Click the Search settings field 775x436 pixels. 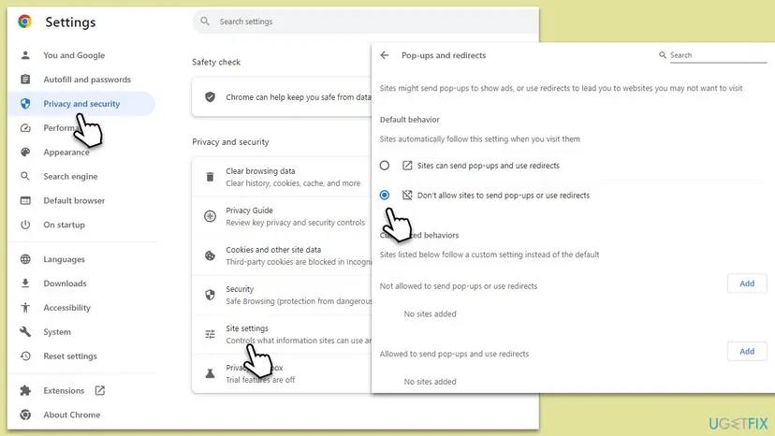366,22
